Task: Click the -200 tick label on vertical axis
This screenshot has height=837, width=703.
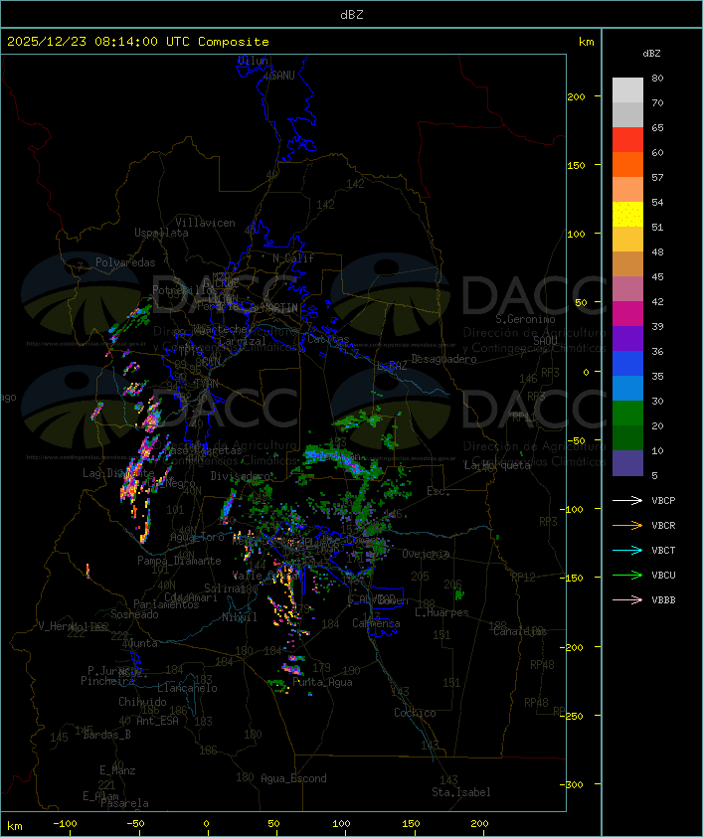Action: (x=574, y=647)
